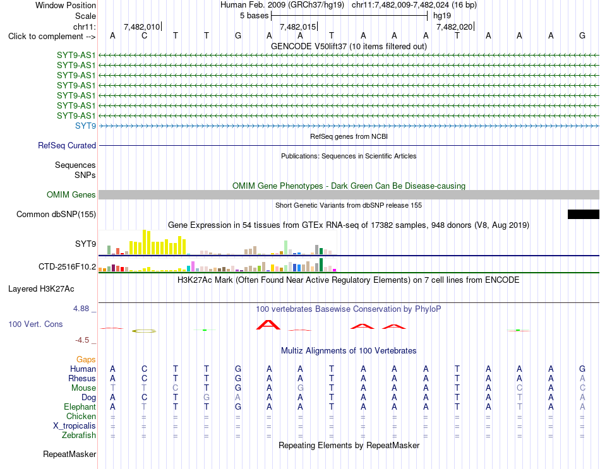This screenshot has height=469, width=600.
Task: Open the GENCODE V50lift37 track title
Action: coord(349,46)
